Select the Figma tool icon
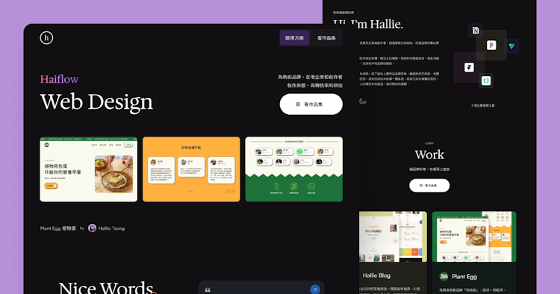 [491, 46]
